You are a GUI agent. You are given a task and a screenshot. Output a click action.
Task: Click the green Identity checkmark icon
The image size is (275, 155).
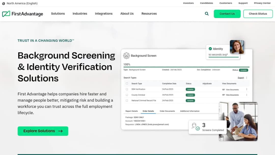pos(210,49)
